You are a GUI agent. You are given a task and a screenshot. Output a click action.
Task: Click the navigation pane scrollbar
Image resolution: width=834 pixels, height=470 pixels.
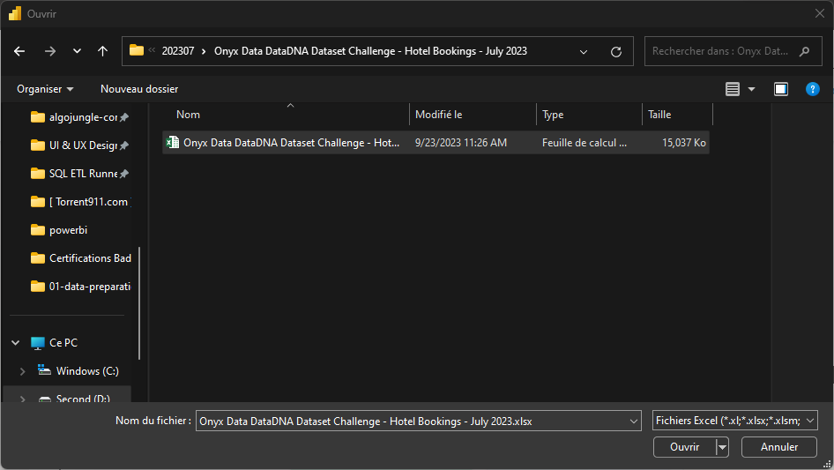pos(139,302)
